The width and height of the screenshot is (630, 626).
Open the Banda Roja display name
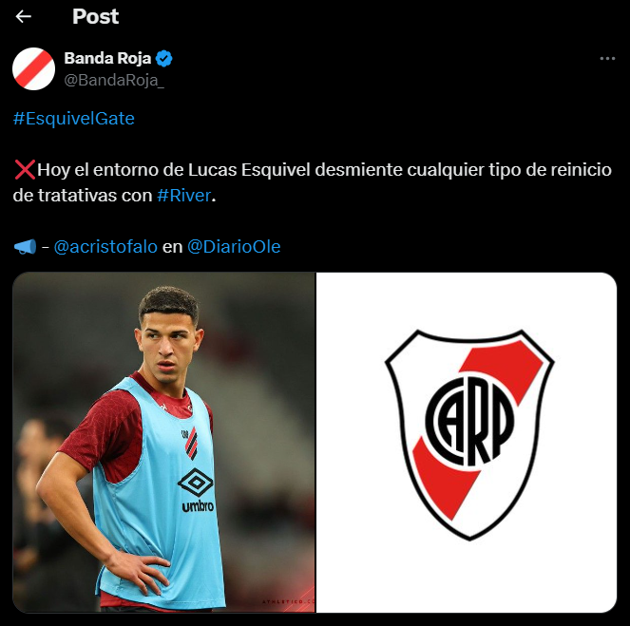pyautogui.click(x=107, y=58)
